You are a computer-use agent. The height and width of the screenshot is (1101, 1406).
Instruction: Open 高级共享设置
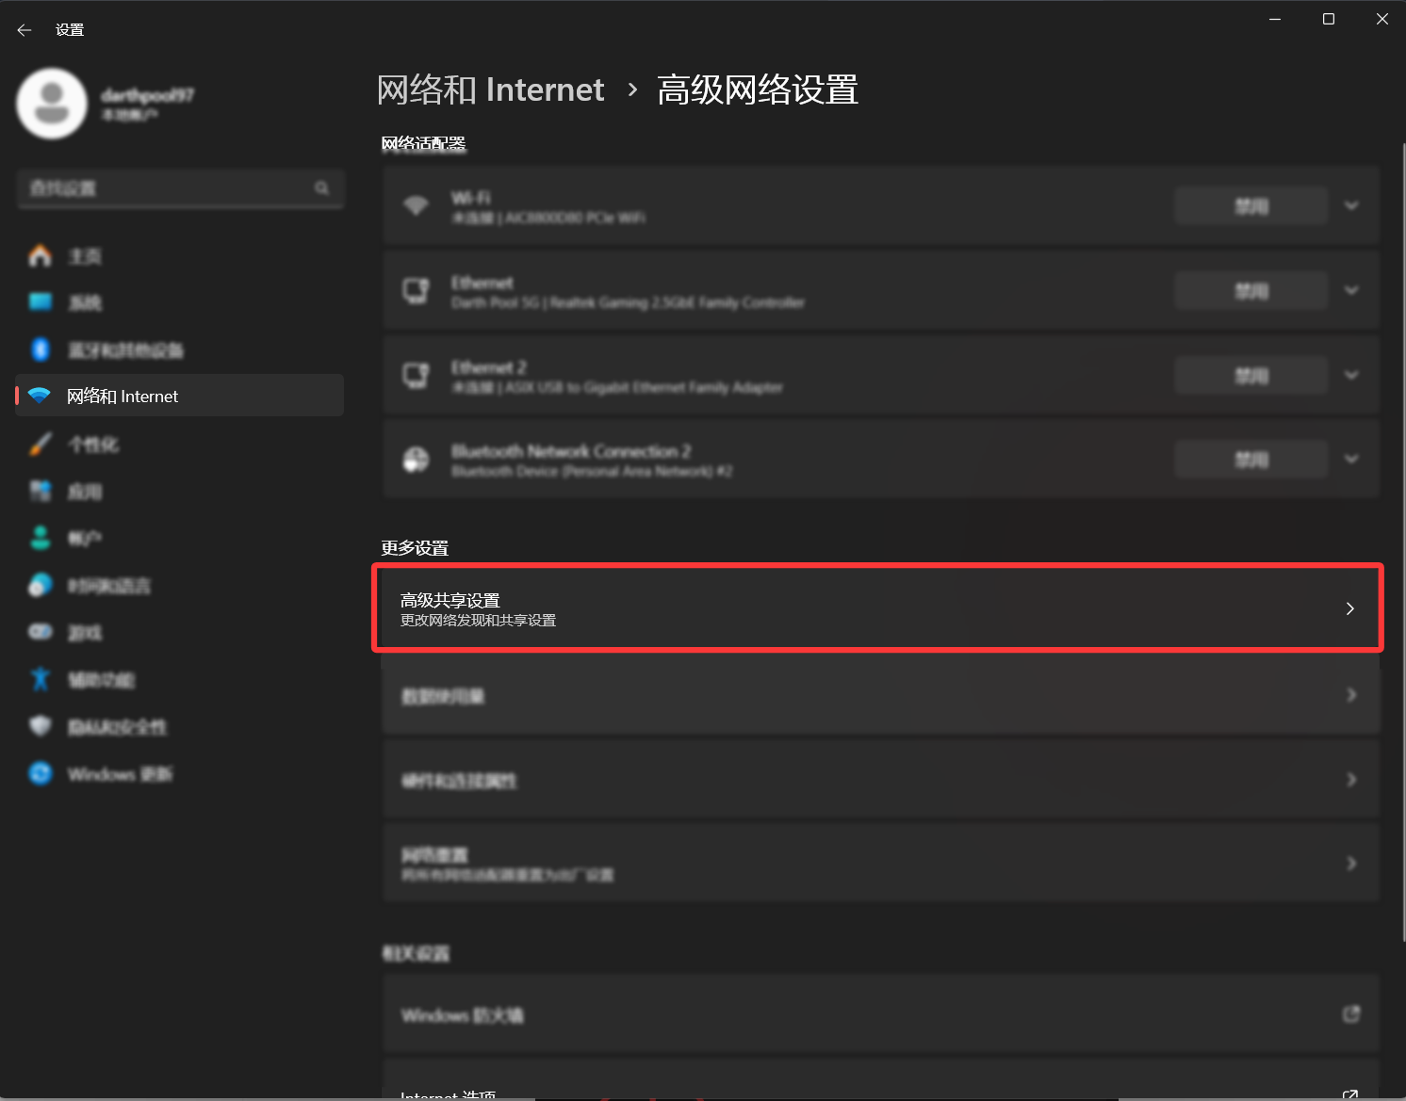point(877,608)
